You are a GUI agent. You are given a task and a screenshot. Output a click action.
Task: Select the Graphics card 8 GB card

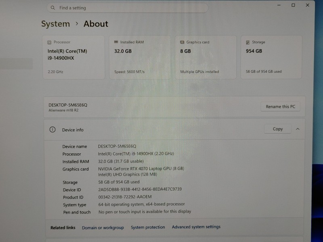tap(206, 57)
